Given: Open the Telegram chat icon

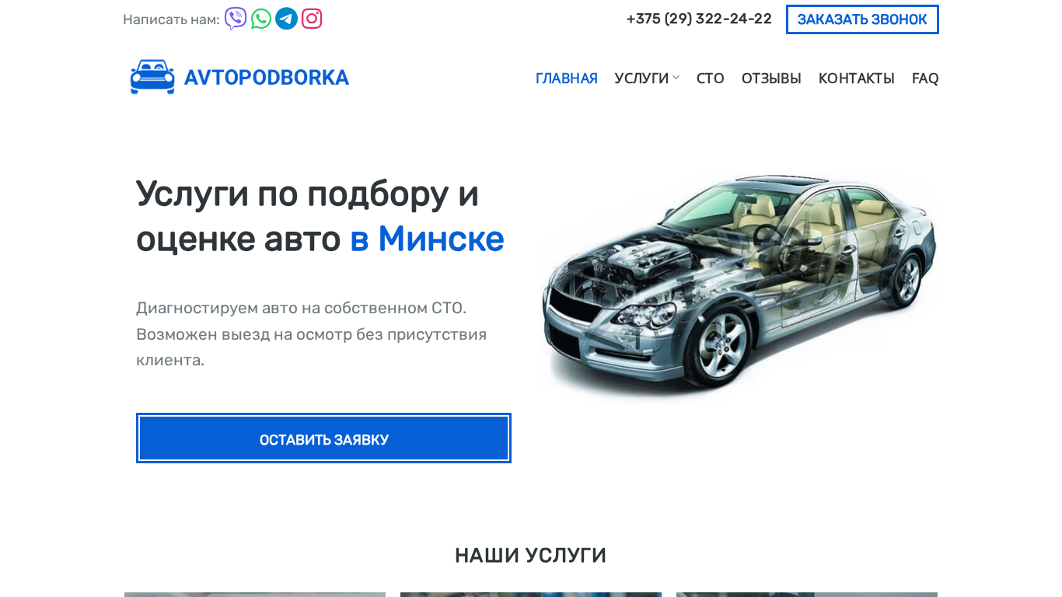Looking at the screenshot, I should (286, 19).
